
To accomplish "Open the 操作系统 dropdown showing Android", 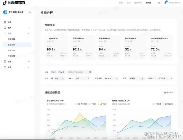I will [x=111, y=78].
